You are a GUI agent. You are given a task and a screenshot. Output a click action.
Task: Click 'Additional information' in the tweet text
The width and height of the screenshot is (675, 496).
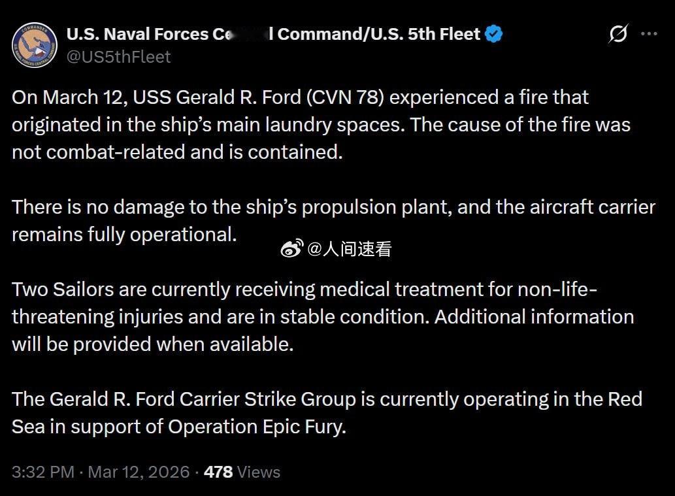coord(534,317)
